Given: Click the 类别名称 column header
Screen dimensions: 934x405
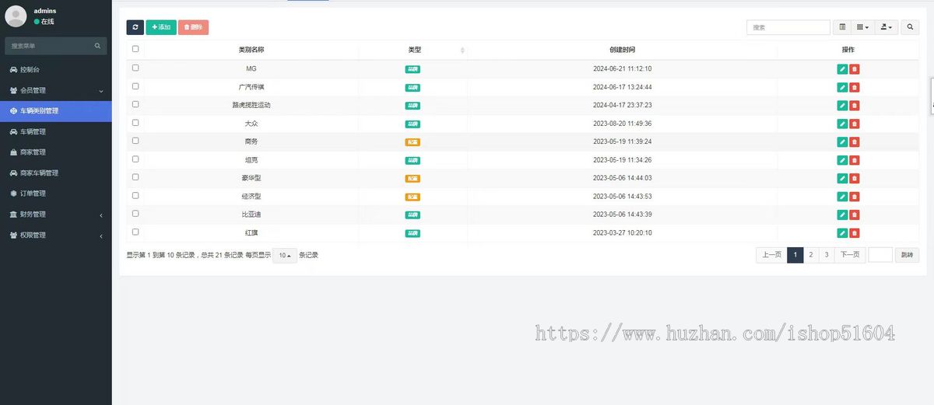Looking at the screenshot, I should pyautogui.click(x=251, y=50).
